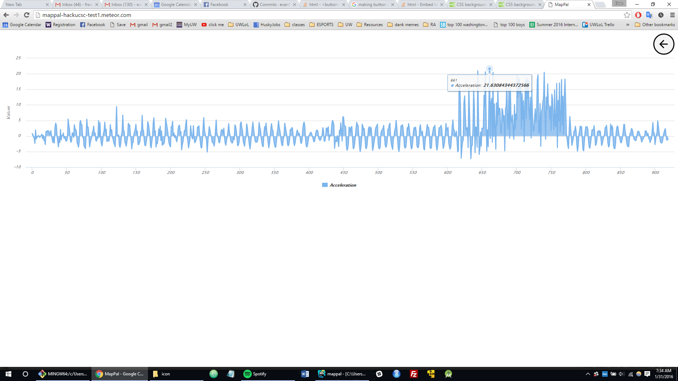Click the highlighted data point on chart
The height and width of the screenshot is (381, 678).
[x=489, y=69]
